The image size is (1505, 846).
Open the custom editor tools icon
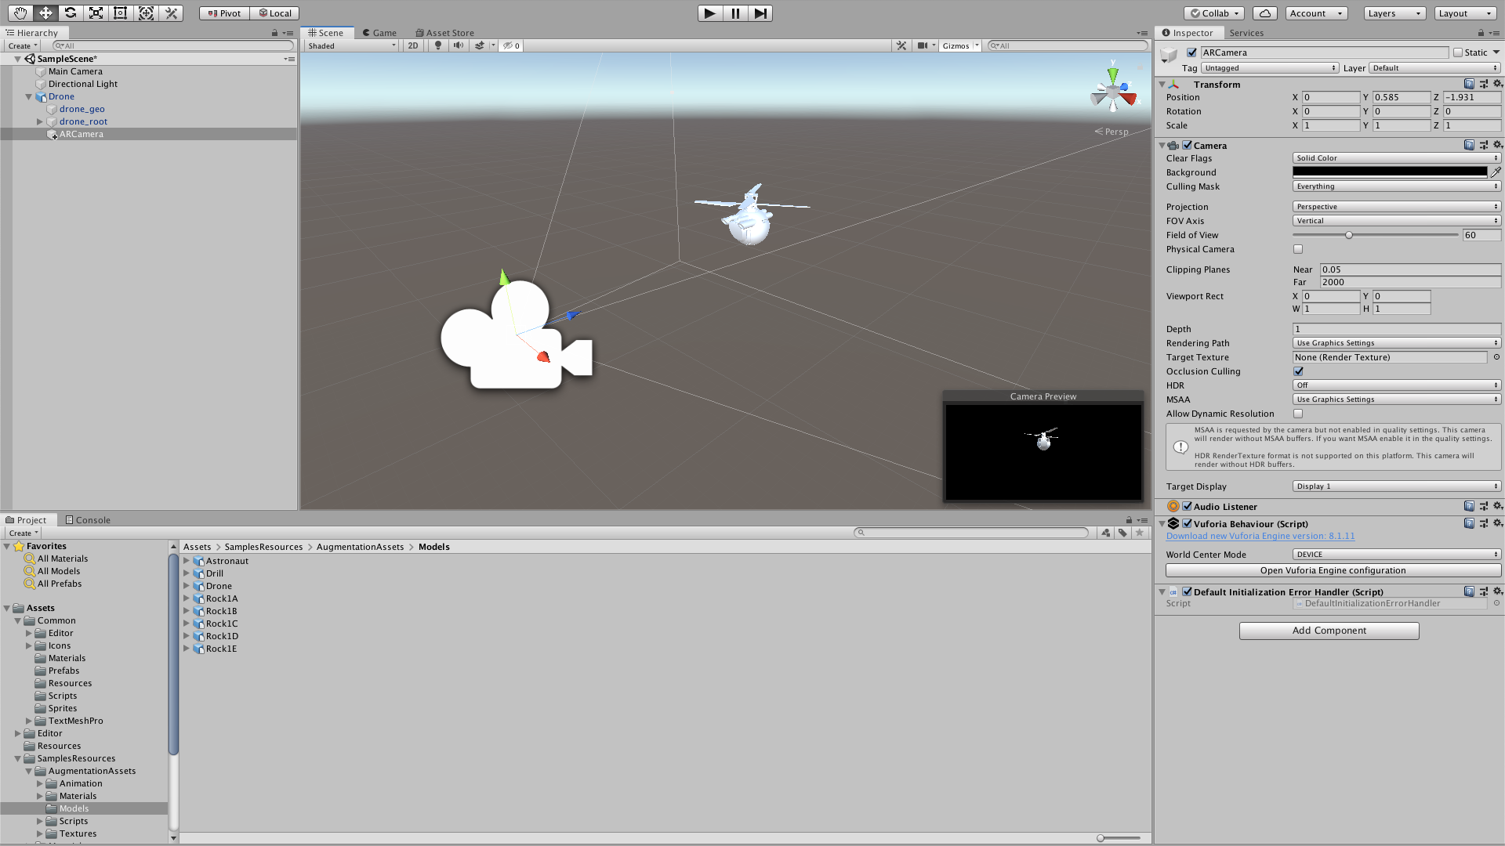172,13
